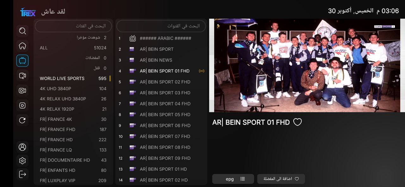This screenshot has width=405, height=187.
Task: Select 4K UHD 3840P category
Action: 73,89
